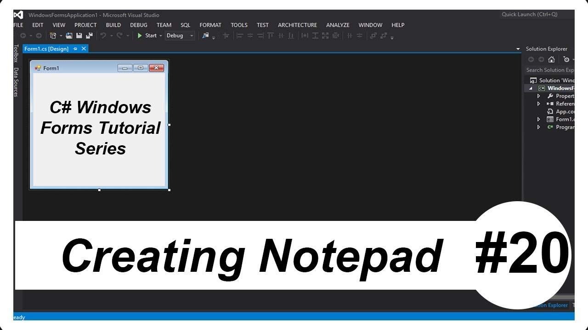The image size is (588, 330).
Task: Click the Navigate Forward toolbar arrow
Action: pos(39,35)
